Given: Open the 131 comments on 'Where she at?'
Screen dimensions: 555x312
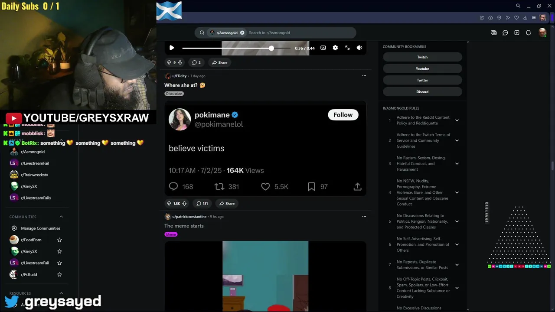Looking at the screenshot, I should pos(202,203).
